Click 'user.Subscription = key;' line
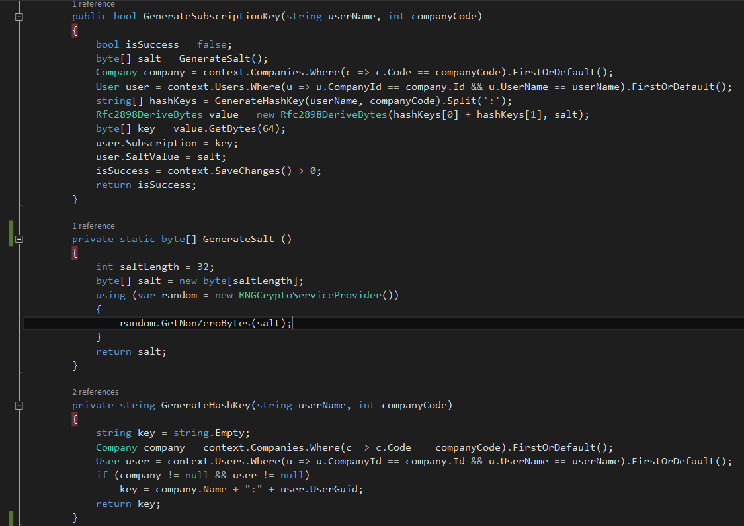744x526 pixels. [167, 143]
